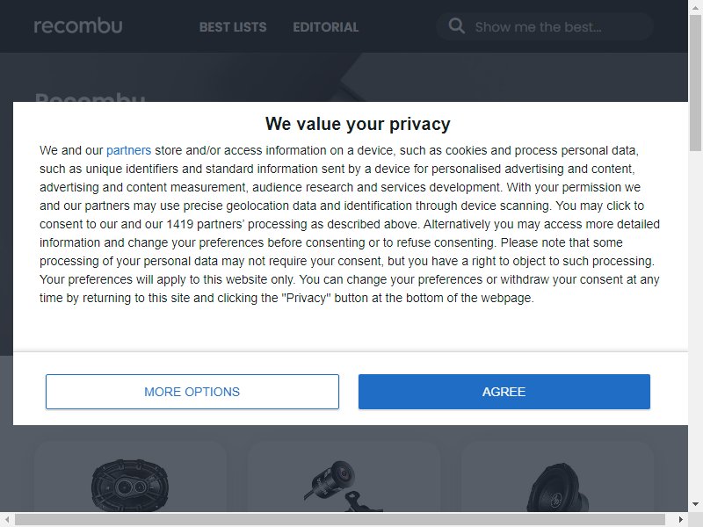
Task: Click the partially hidden Recombu page heading
Action: point(91,97)
